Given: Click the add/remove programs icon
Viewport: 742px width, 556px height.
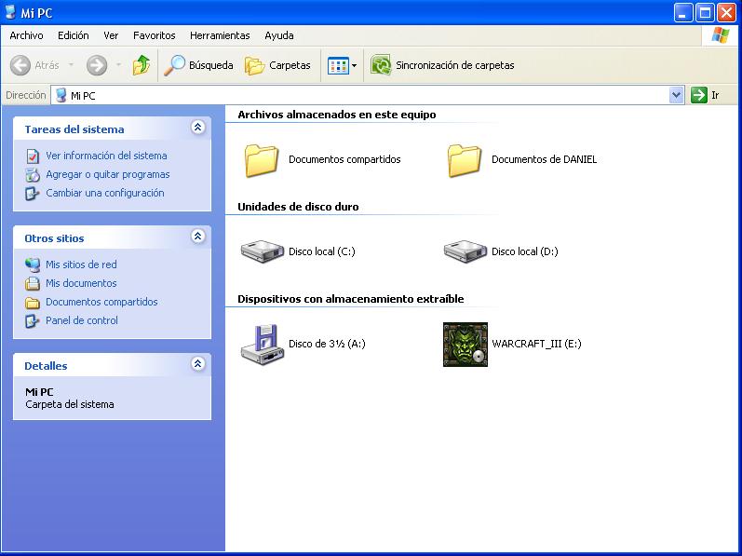Looking at the screenshot, I should [33, 174].
